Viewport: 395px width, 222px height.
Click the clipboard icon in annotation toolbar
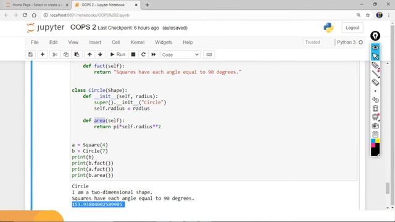coord(375,134)
